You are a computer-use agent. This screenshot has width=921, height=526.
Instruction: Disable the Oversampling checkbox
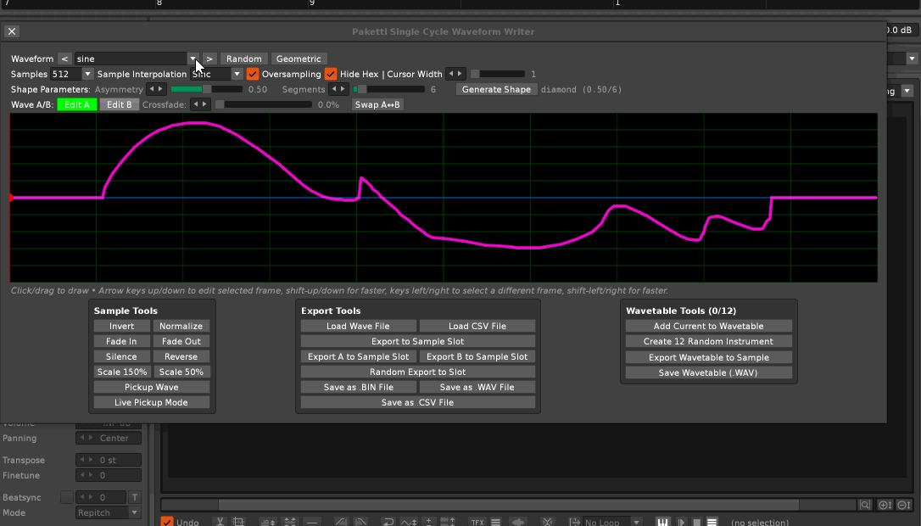[x=253, y=75]
